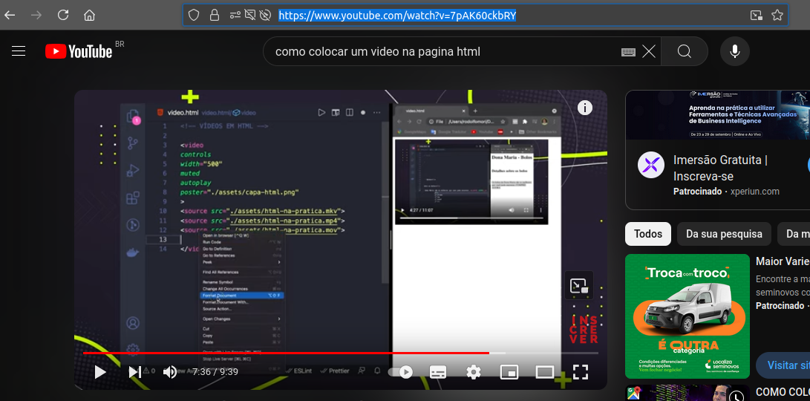Click the picture-in-picture overlay on the video

pos(578,285)
